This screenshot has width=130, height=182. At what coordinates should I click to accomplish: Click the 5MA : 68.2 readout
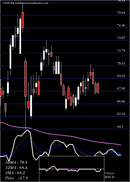click(15, 173)
